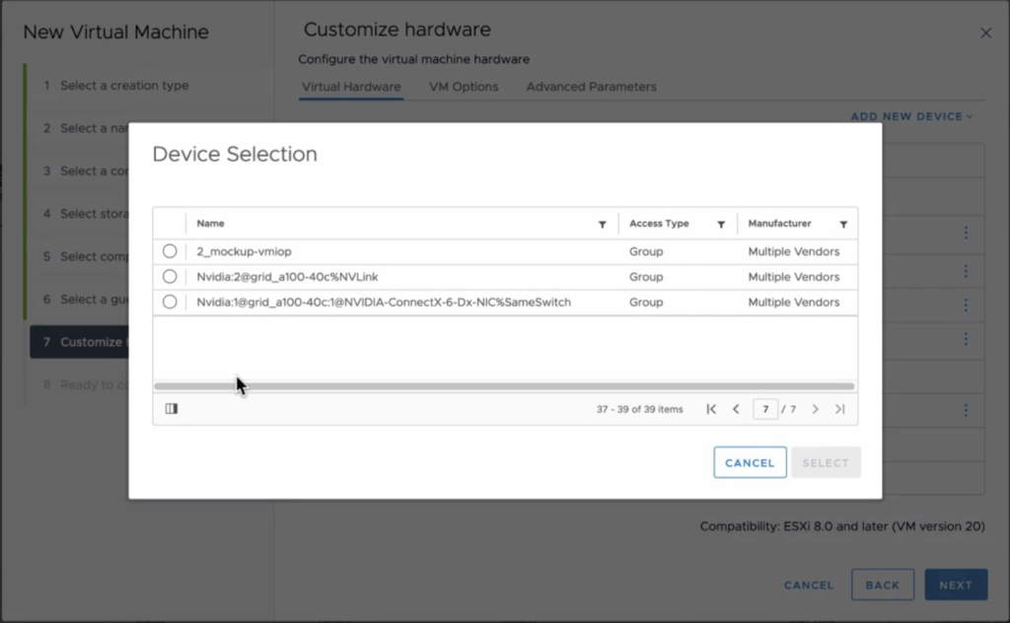Go to first page of devices
The width and height of the screenshot is (1010, 623).
pyautogui.click(x=711, y=409)
